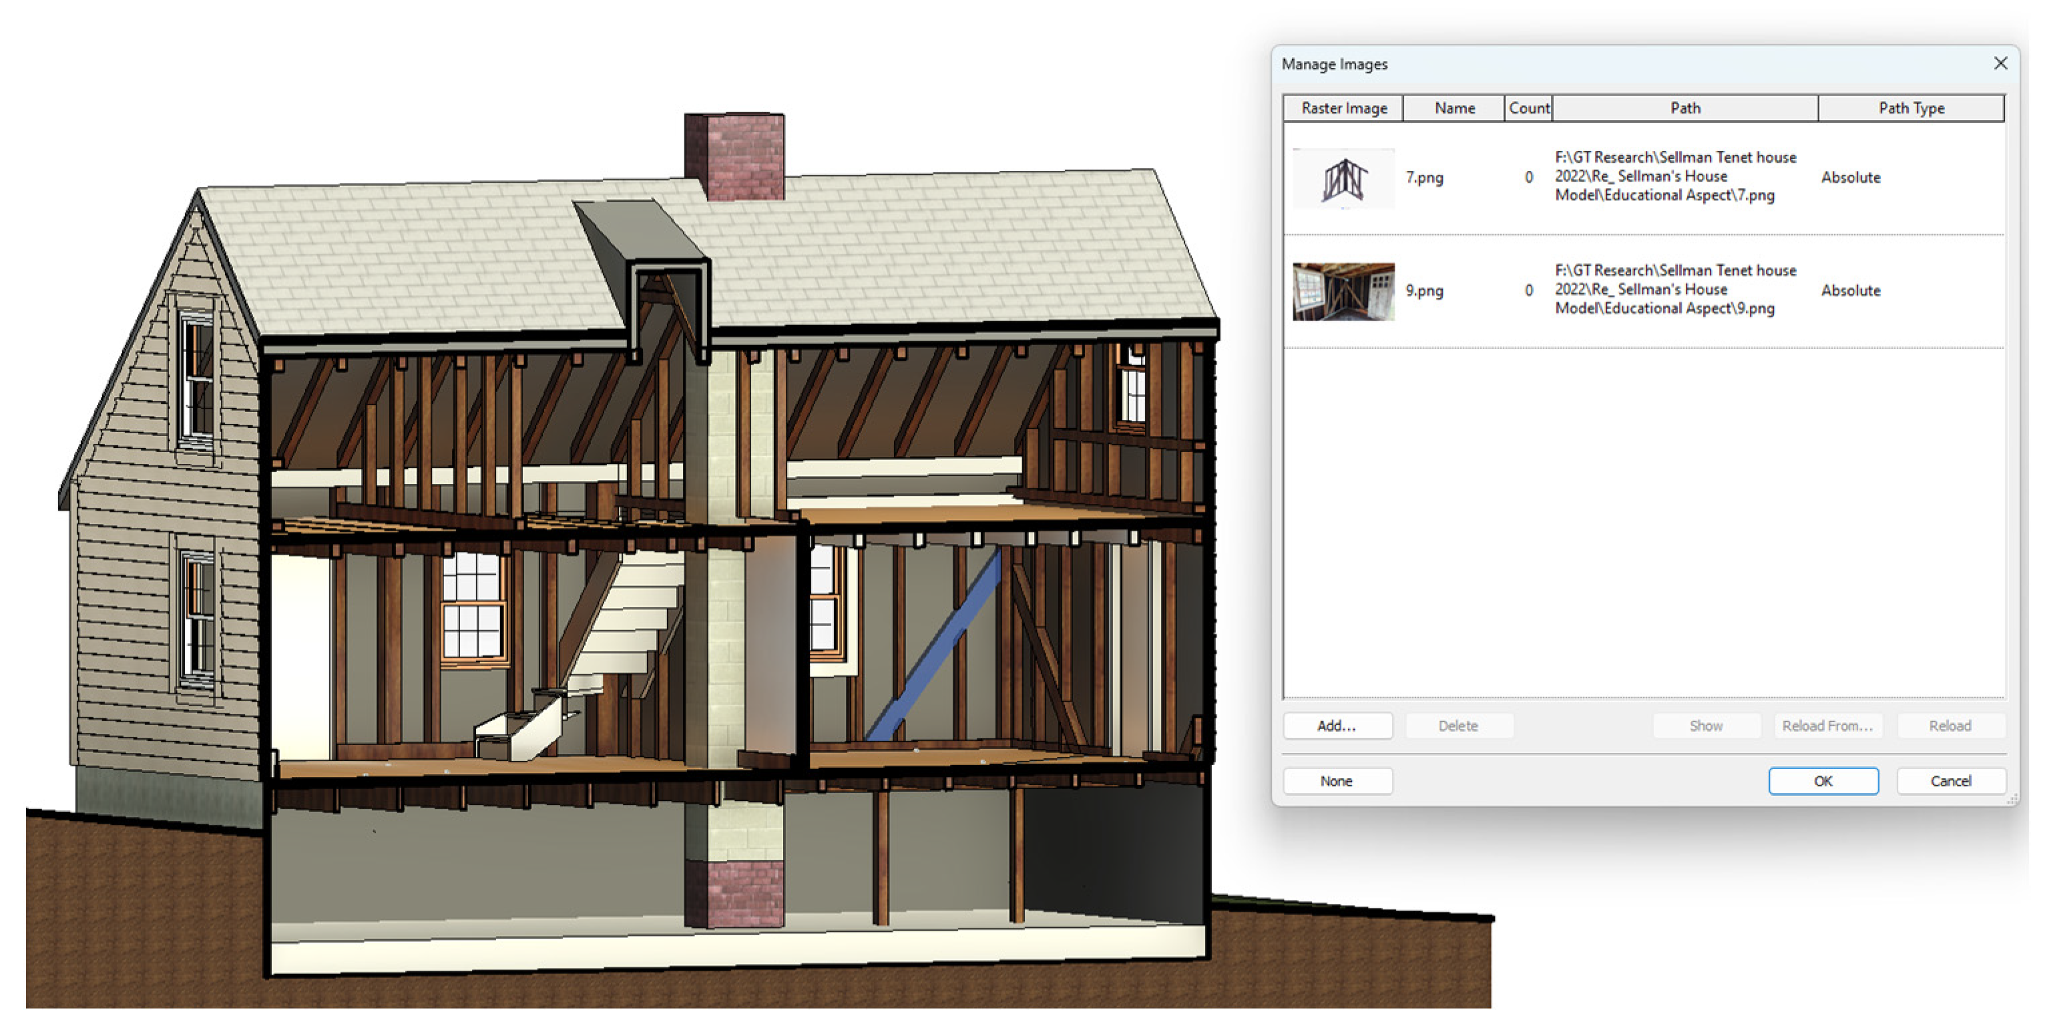Click the 7.png raster image thumbnail

tap(1343, 178)
